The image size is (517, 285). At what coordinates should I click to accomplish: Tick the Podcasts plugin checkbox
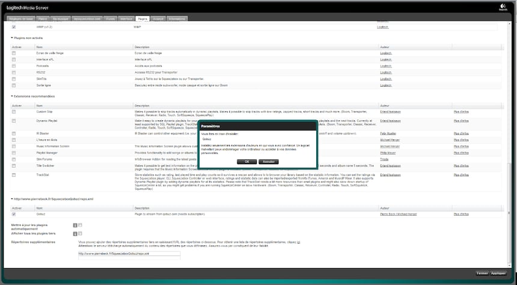[x=14, y=66]
